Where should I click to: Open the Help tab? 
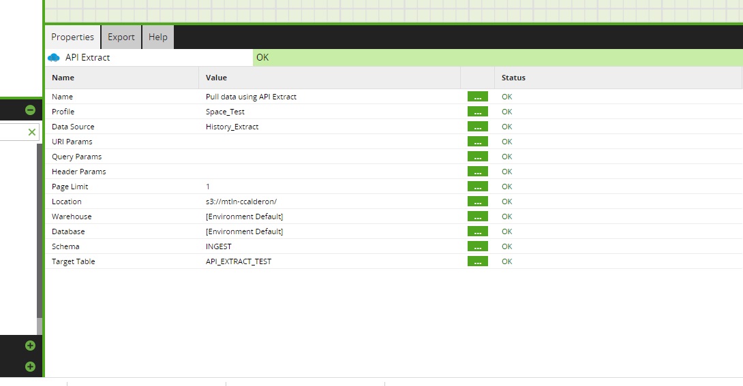pos(158,37)
